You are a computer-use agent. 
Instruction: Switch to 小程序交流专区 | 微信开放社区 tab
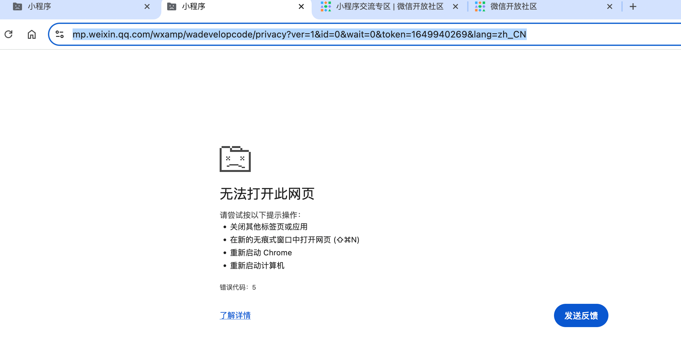tap(389, 6)
